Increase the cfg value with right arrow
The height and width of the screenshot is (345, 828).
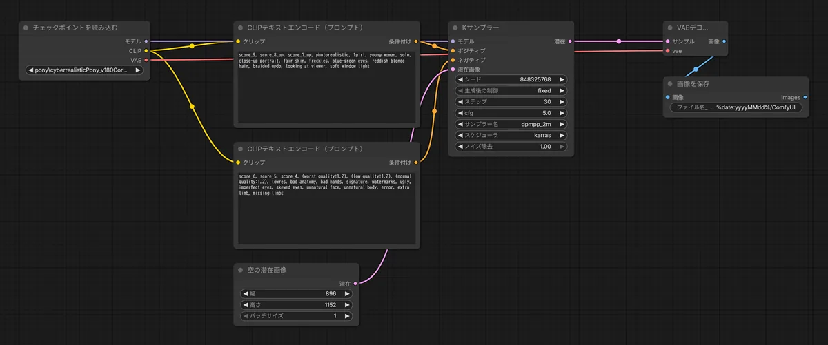click(x=562, y=113)
